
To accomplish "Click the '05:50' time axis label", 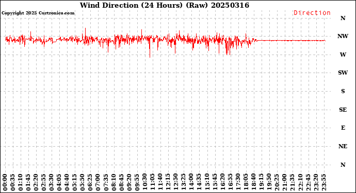I will [x=83, y=183].
